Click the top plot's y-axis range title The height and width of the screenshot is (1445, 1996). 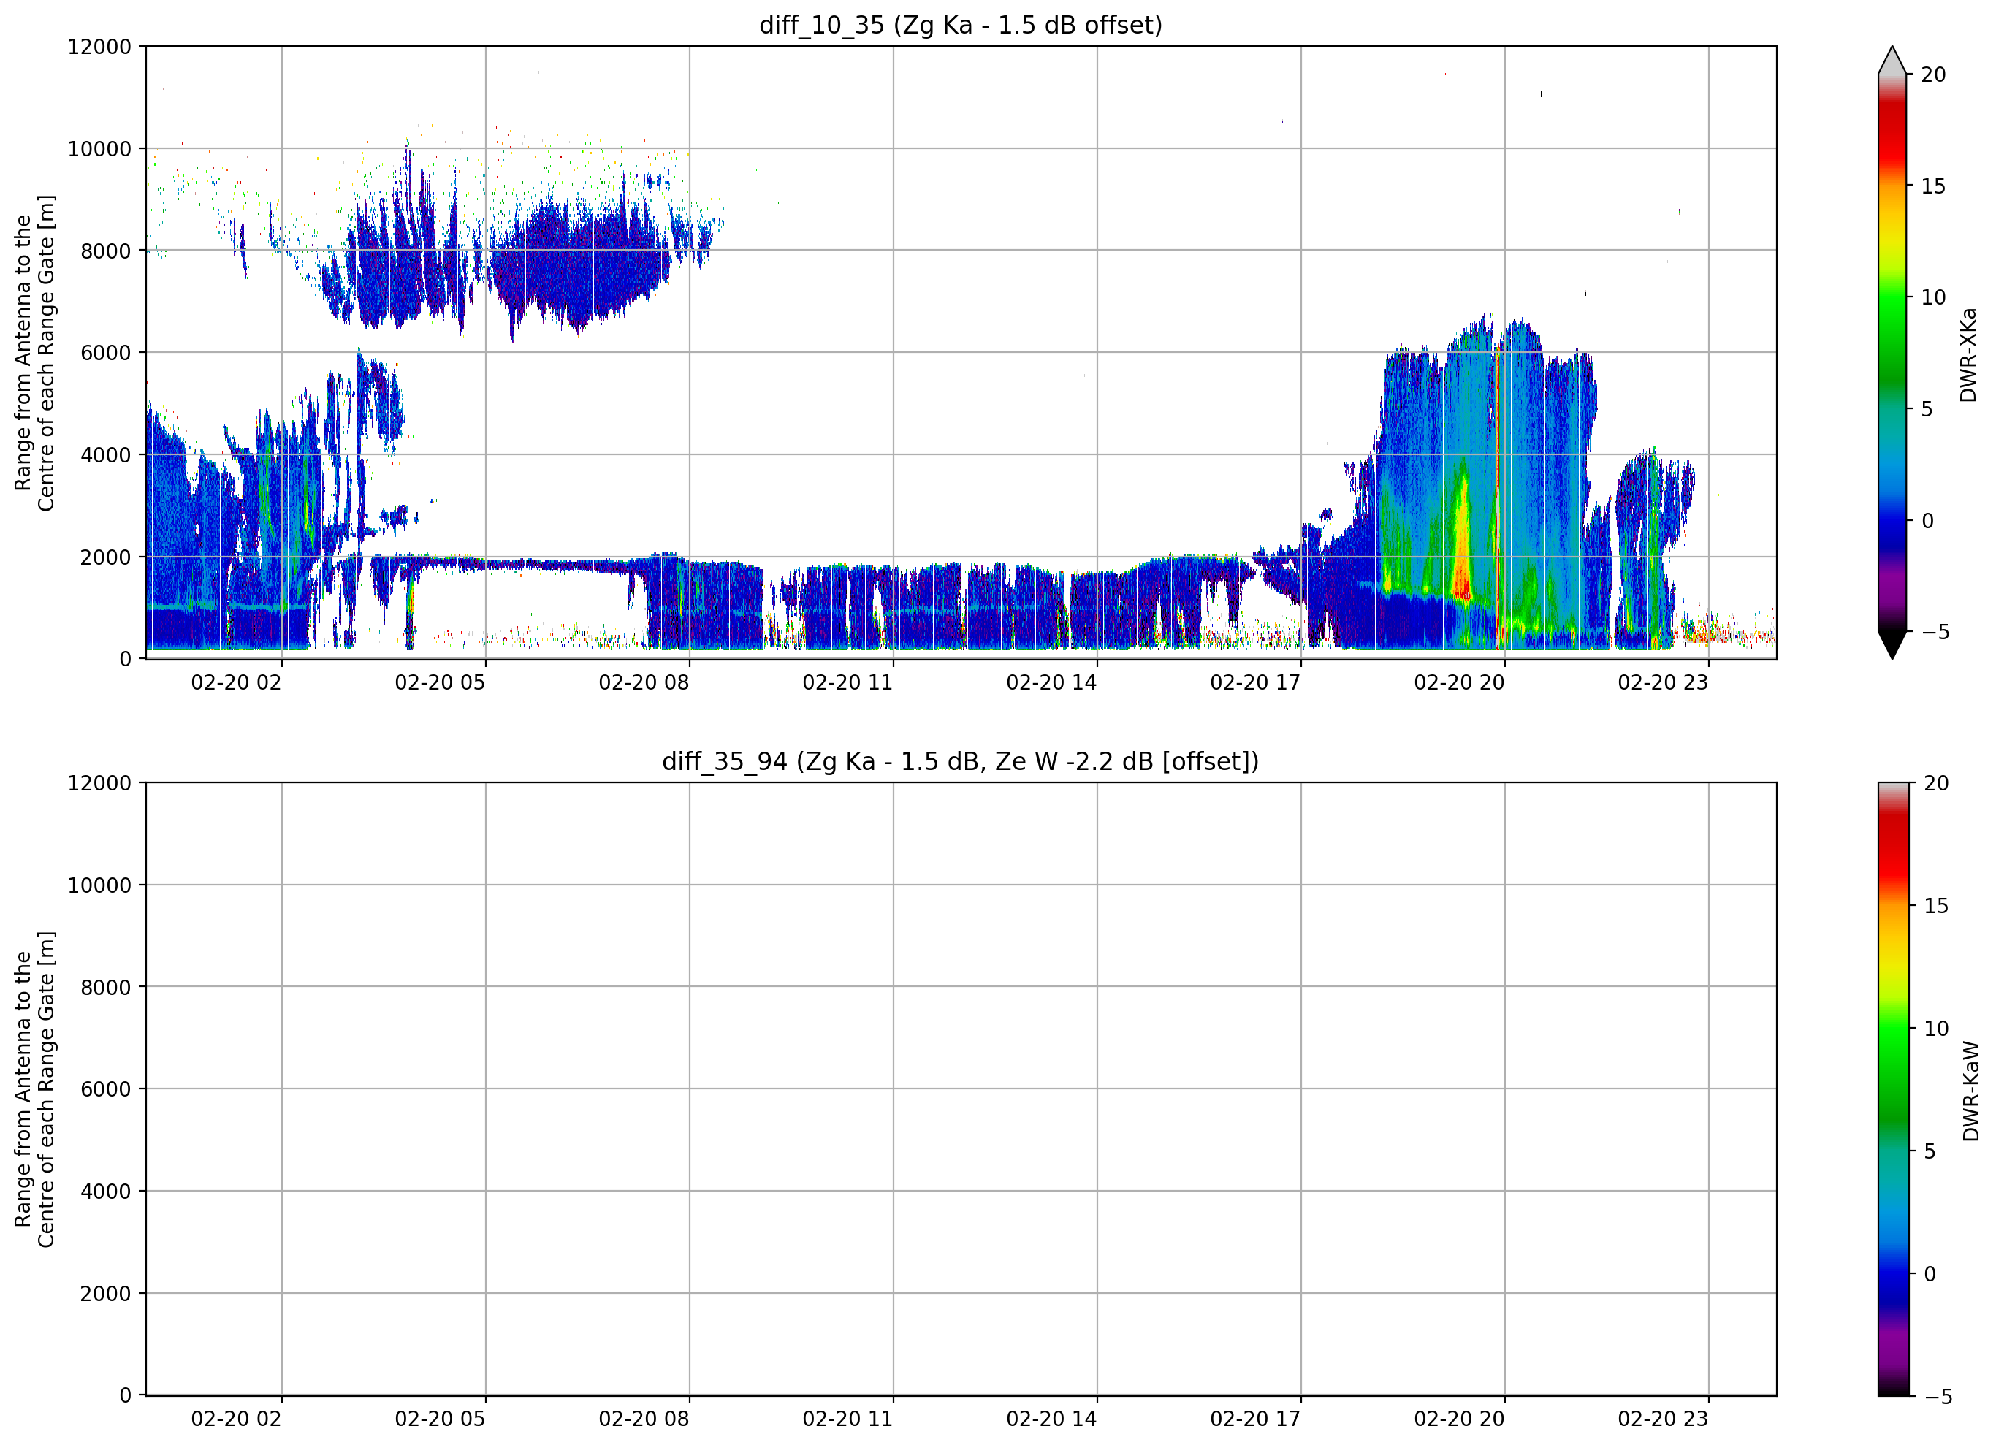click(x=34, y=353)
